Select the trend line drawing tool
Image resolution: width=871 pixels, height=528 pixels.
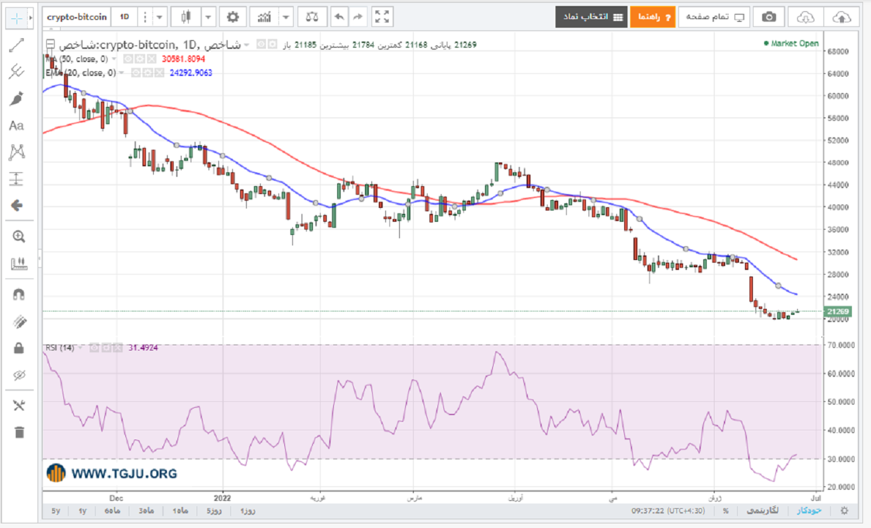click(16, 46)
